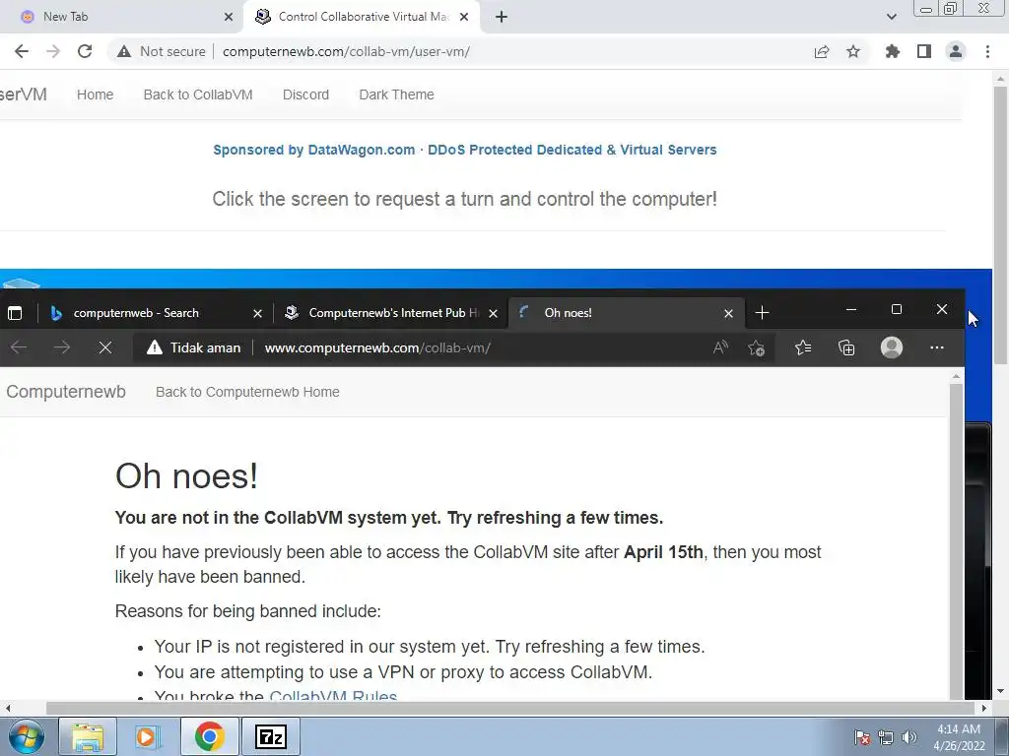Close Computernewb's Internet Pub tab
The image size is (1009, 756).
coord(493,313)
